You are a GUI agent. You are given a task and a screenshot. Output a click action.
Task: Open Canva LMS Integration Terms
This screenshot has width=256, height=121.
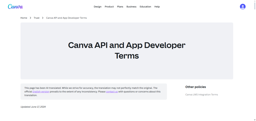[202, 95]
